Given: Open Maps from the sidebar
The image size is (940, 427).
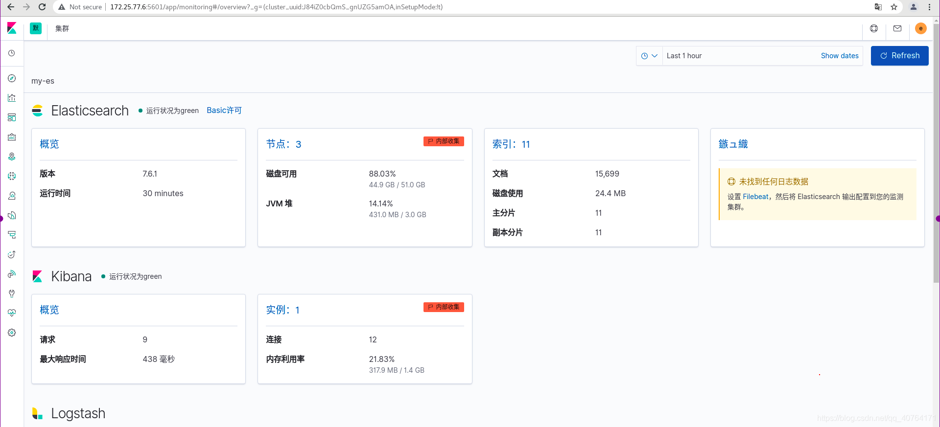Looking at the screenshot, I should coord(12,157).
